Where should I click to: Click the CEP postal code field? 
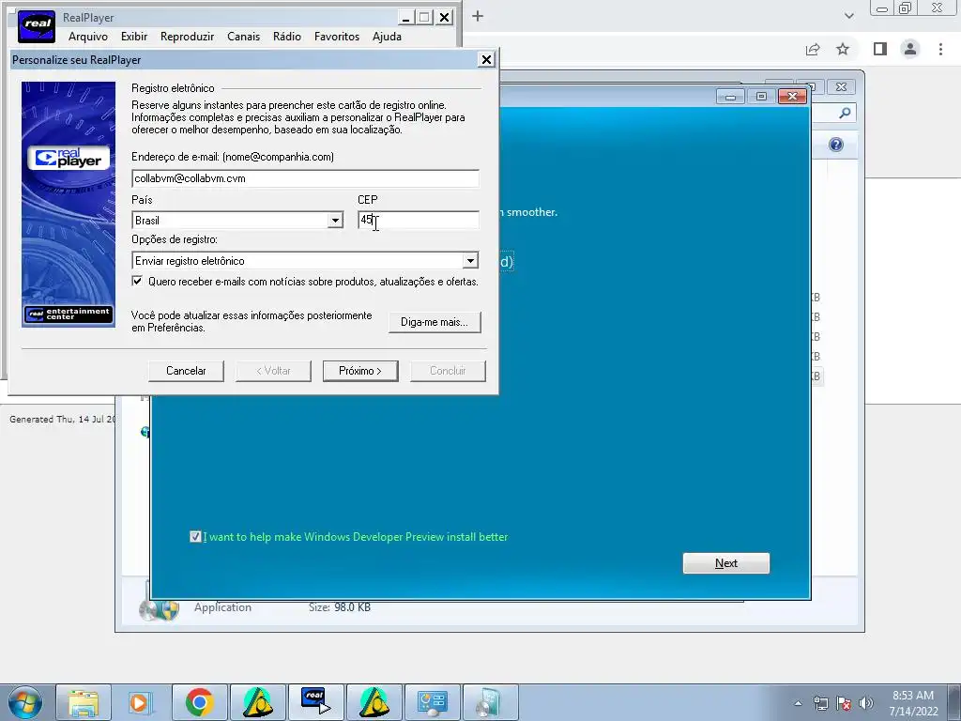click(x=419, y=220)
